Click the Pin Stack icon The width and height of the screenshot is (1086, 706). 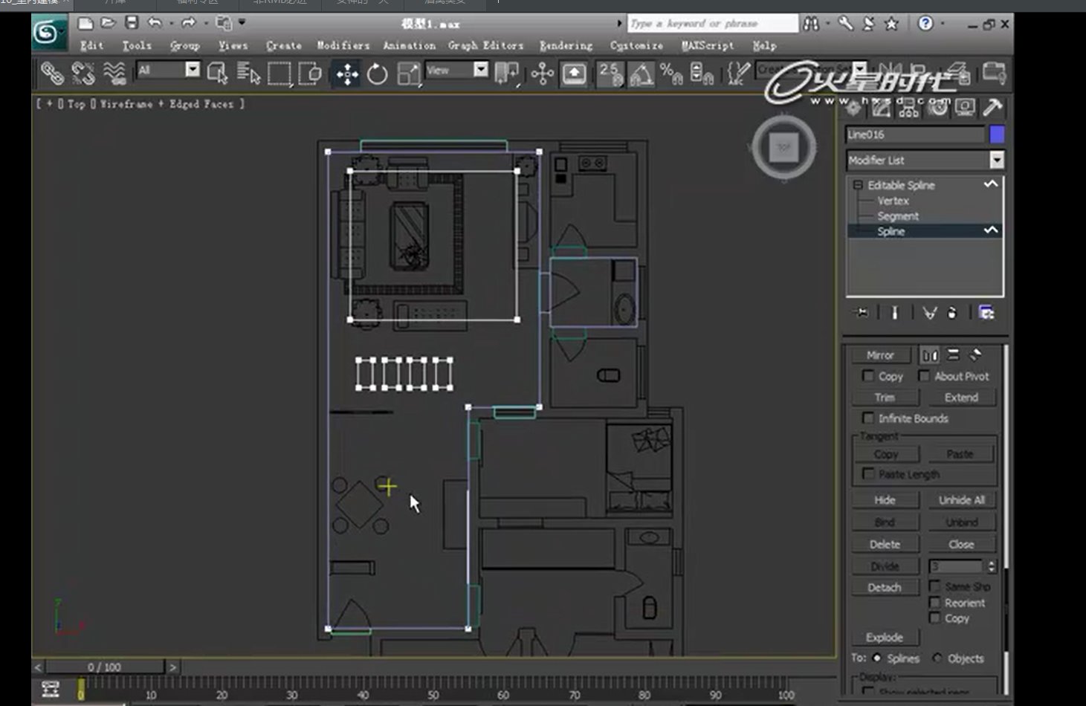pyautogui.click(x=862, y=313)
